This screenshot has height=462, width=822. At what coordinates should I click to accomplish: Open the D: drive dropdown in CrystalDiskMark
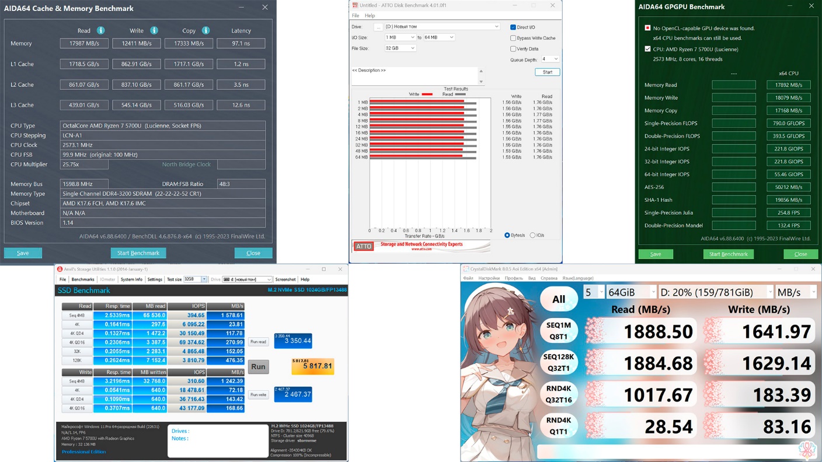716,292
